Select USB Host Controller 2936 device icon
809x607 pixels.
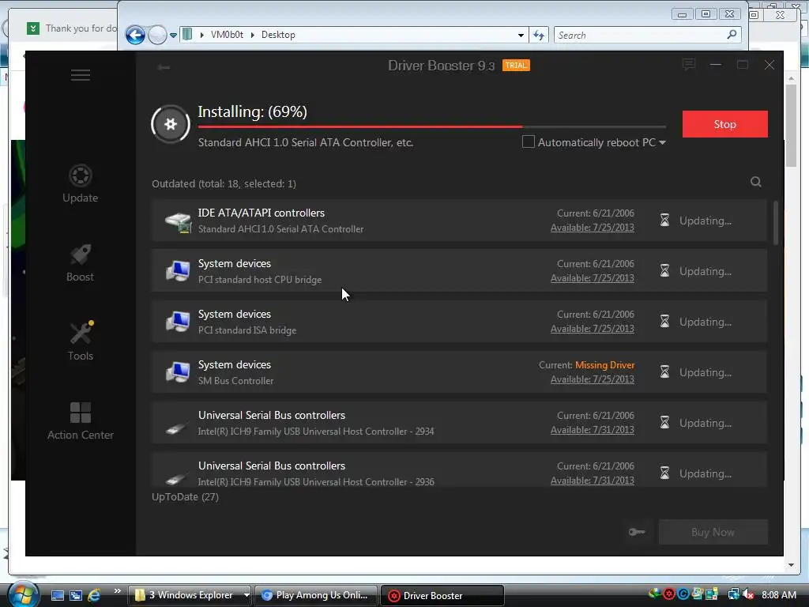[176, 478]
